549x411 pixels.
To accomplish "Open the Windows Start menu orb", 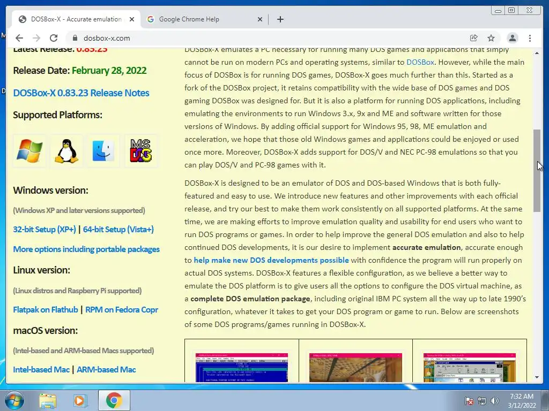I will coord(14,400).
